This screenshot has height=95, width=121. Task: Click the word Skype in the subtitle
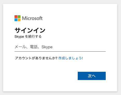pyautogui.click(x=19, y=37)
